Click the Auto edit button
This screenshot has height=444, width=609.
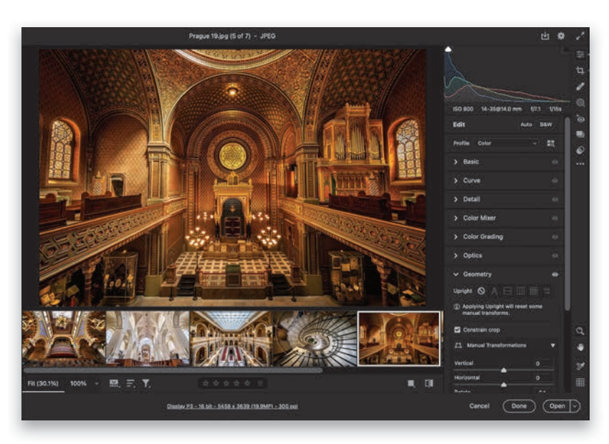(526, 125)
